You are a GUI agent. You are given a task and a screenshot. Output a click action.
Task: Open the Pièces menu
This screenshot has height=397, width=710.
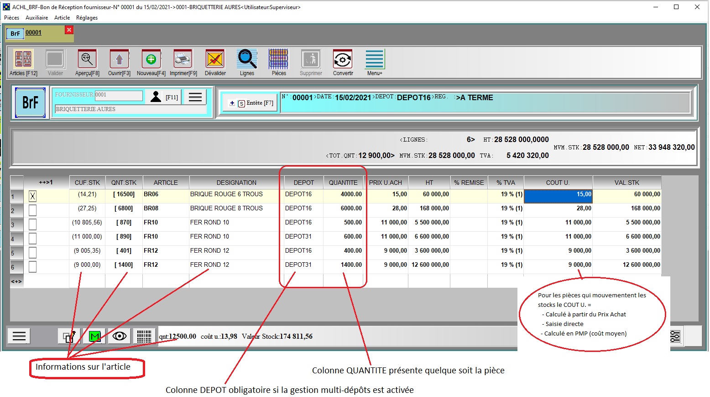pyautogui.click(x=11, y=18)
